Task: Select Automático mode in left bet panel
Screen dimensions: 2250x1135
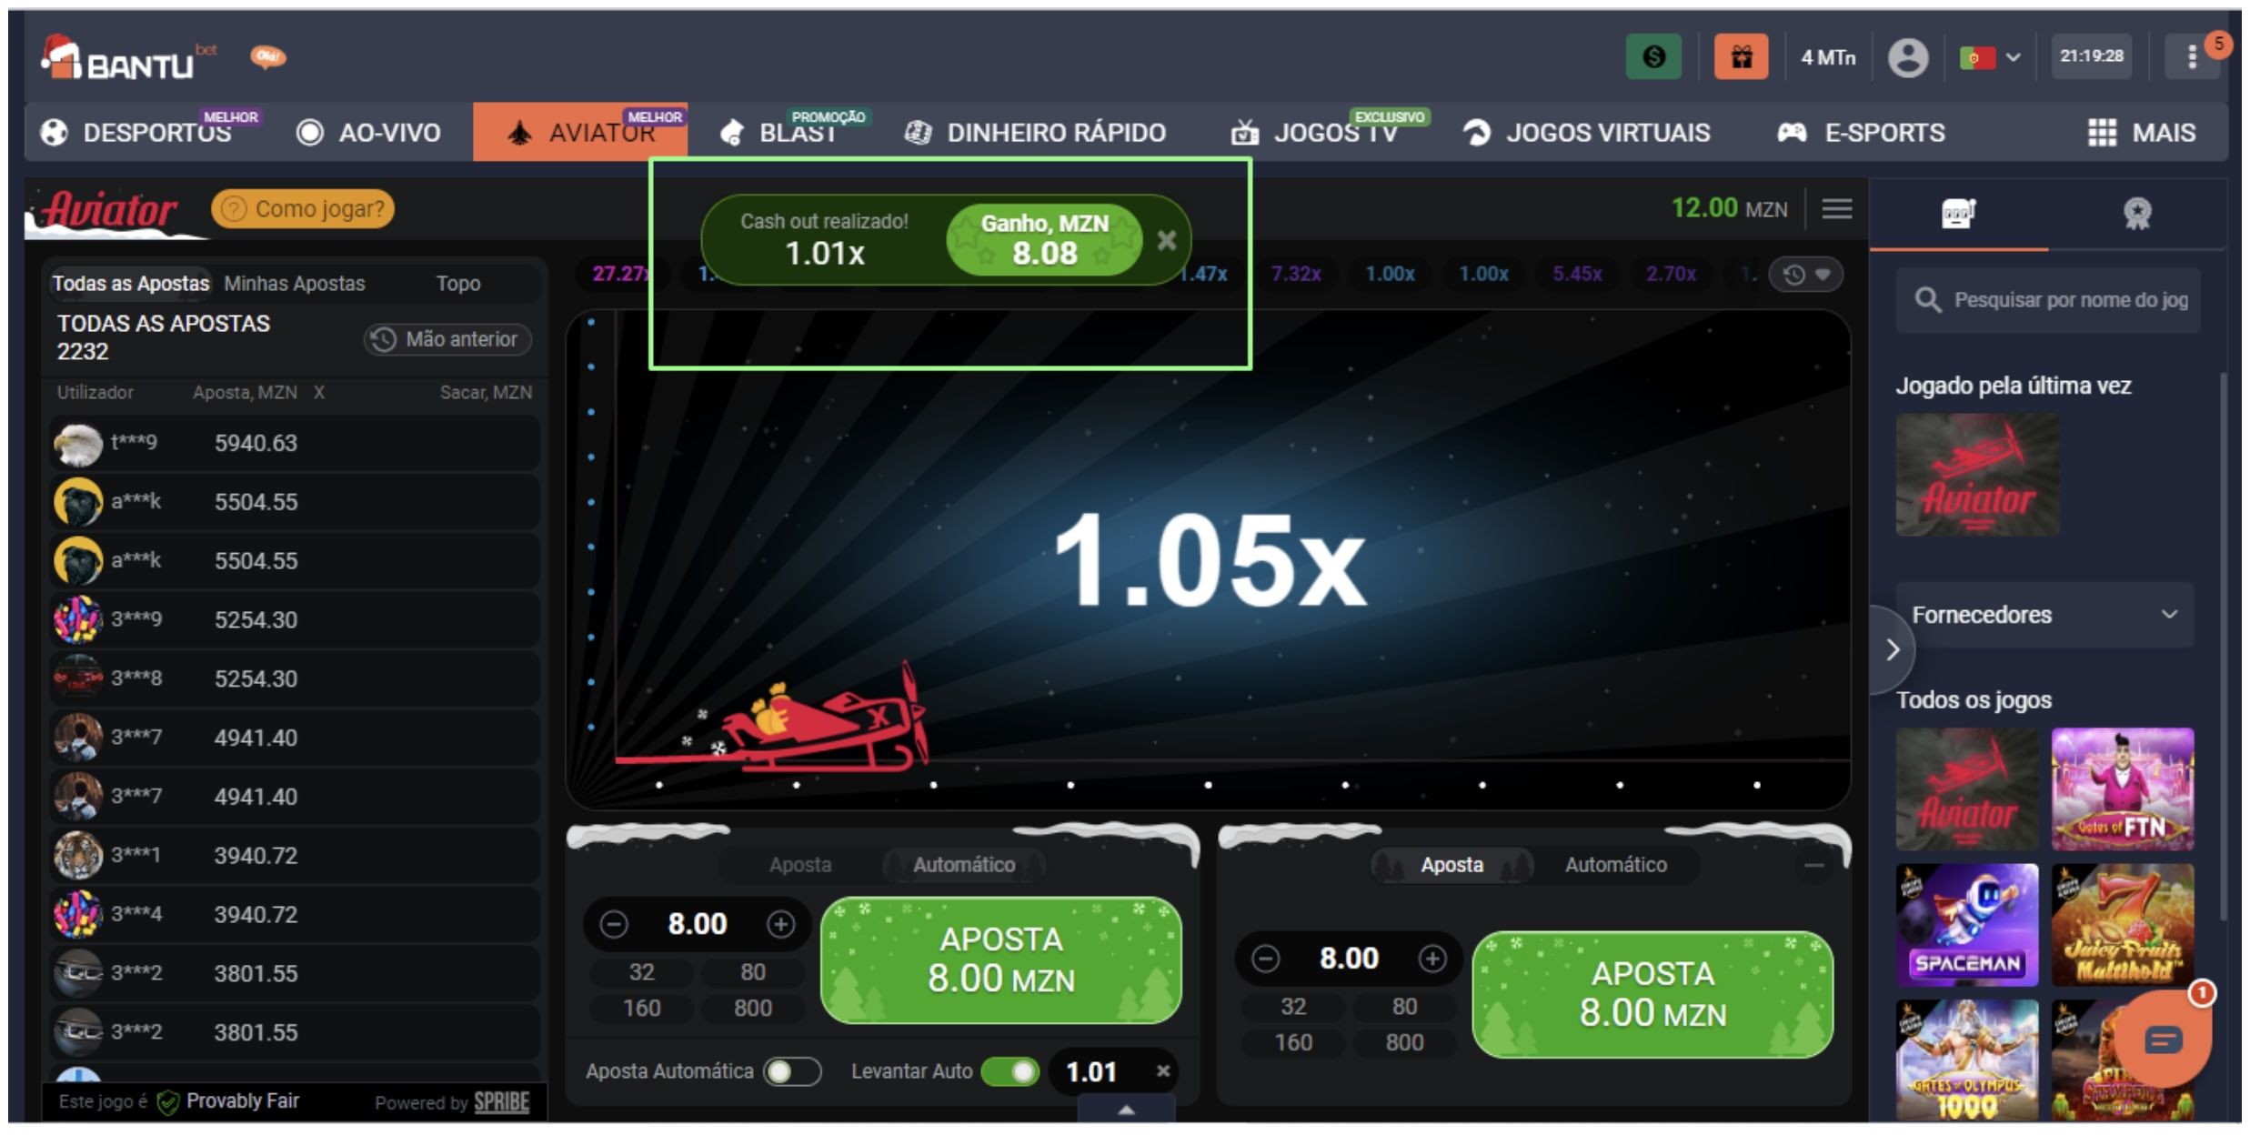Action: (x=964, y=865)
